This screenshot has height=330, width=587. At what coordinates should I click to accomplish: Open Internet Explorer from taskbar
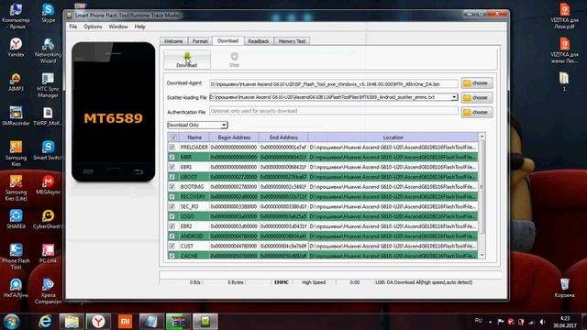(x=45, y=322)
